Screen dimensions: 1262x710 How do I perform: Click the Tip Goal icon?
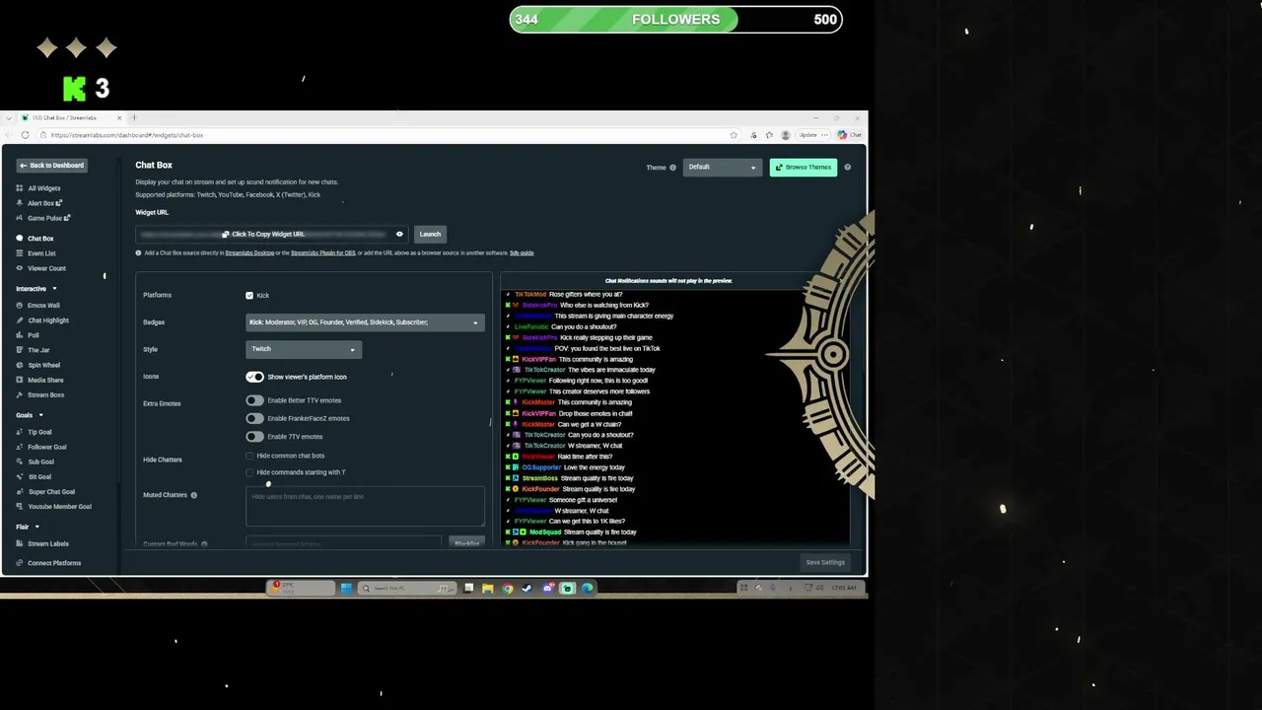click(19, 432)
